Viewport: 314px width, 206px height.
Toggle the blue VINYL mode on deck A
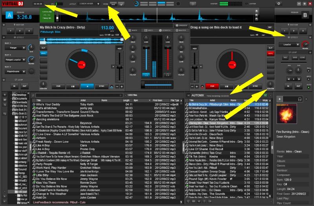44,54
